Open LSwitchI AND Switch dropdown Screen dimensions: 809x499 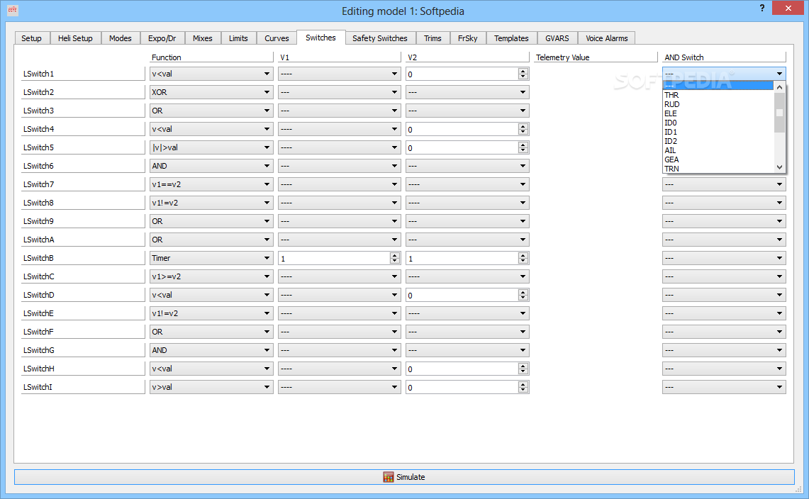(724, 387)
